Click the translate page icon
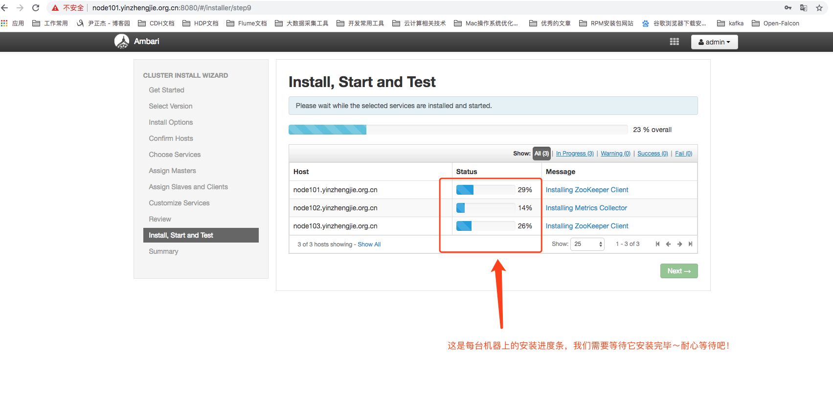 tap(804, 8)
